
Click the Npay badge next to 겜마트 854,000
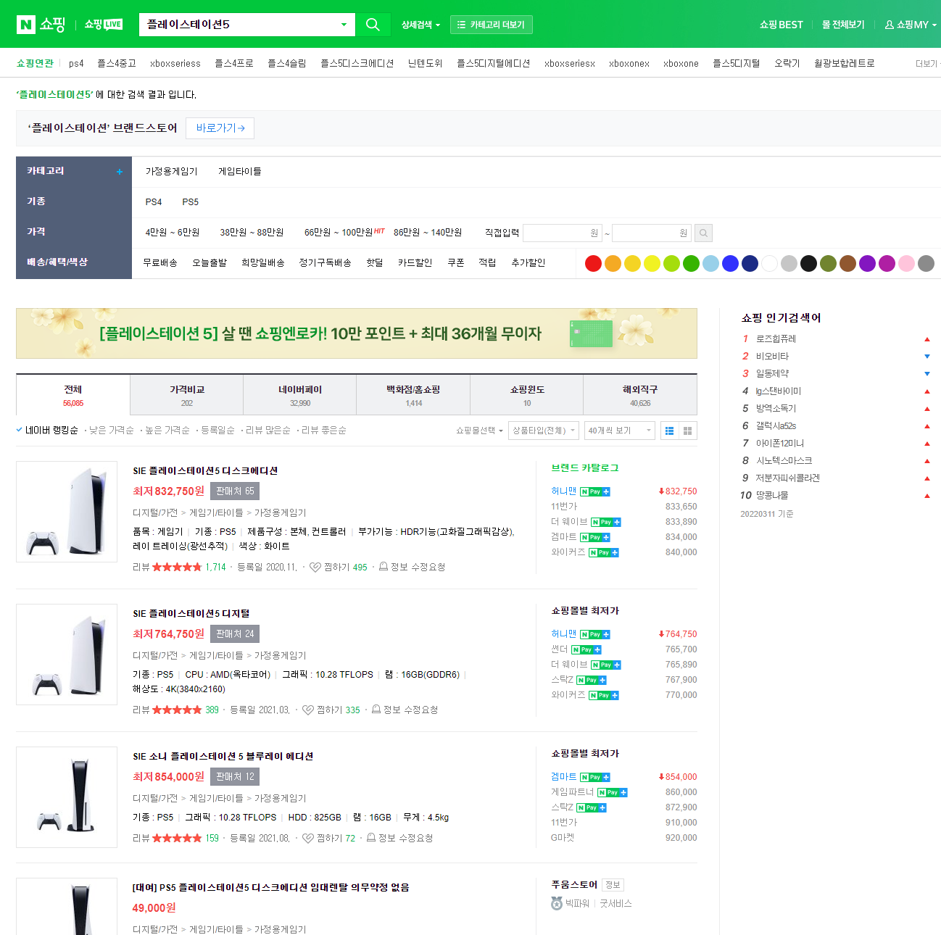[x=595, y=778]
